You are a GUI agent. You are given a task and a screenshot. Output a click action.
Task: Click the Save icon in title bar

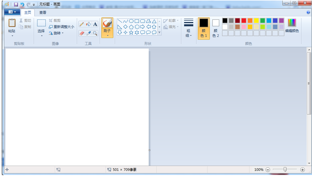[x=16, y=5]
